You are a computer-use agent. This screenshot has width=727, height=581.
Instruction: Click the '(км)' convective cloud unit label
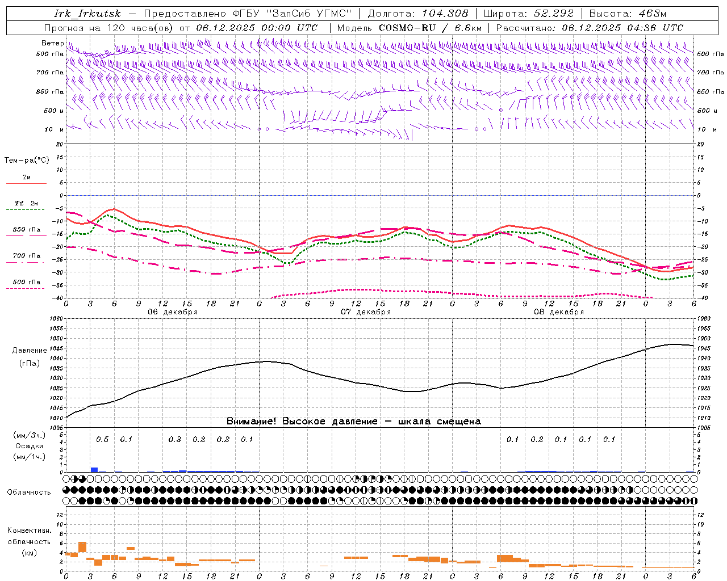30,553
